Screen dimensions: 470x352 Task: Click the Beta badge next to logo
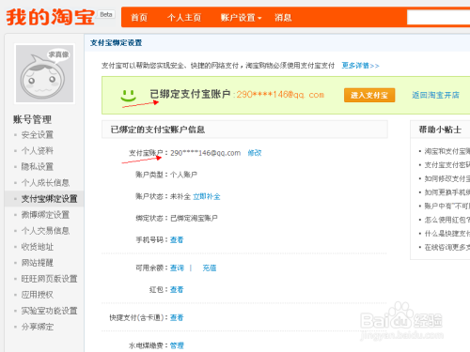coord(106,14)
